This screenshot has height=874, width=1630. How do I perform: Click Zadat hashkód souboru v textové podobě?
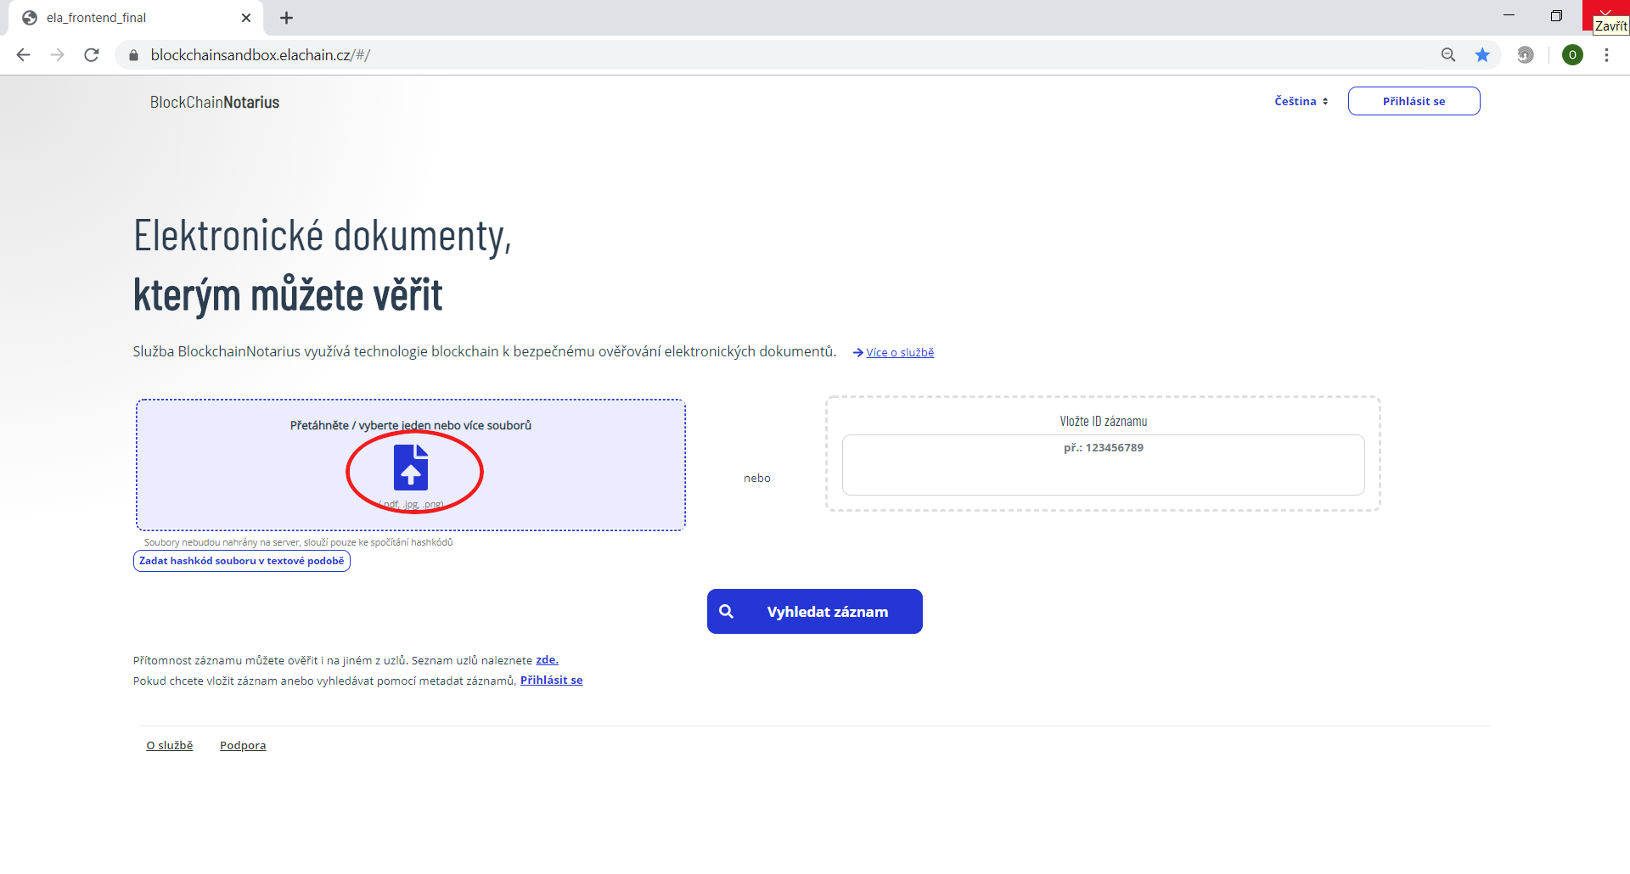tap(242, 561)
